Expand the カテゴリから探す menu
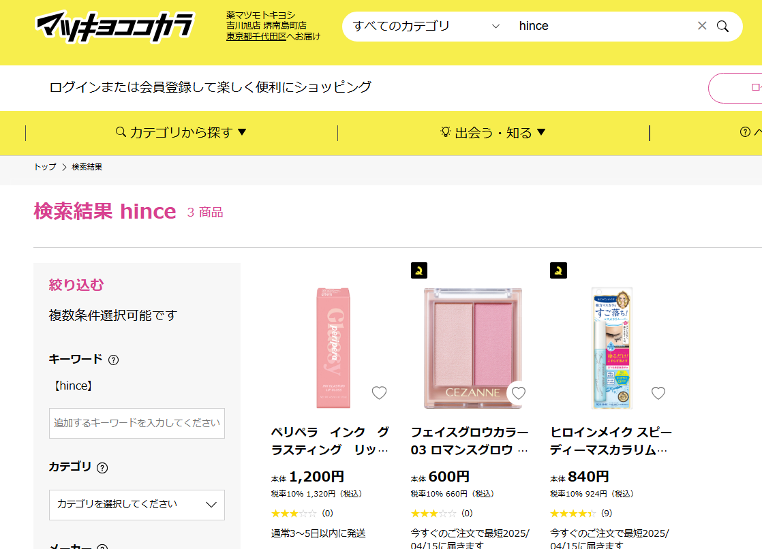This screenshot has height=549, width=762. [181, 132]
